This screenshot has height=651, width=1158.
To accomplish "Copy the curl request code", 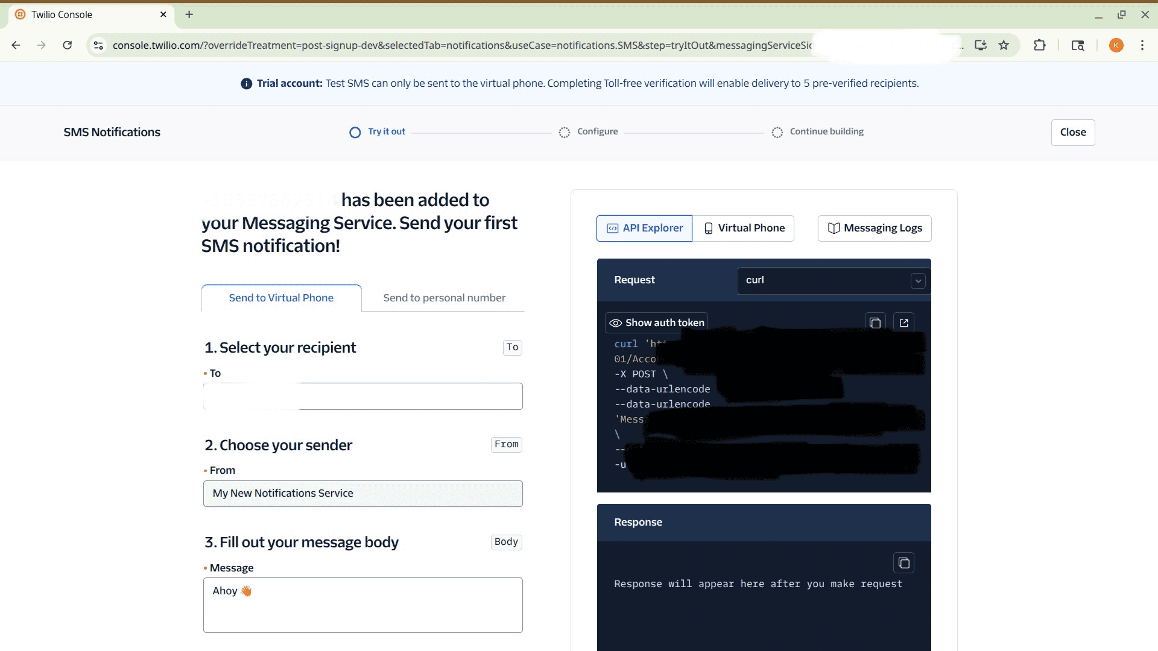I will (x=875, y=323).
